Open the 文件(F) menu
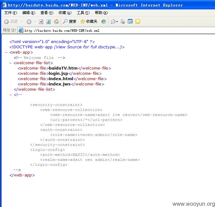 (11, 13)
